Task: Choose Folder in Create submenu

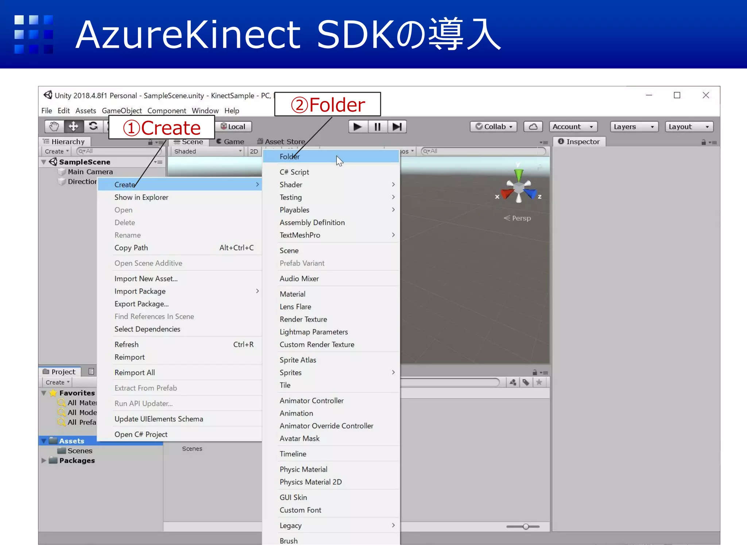Action: coord(331,157)
